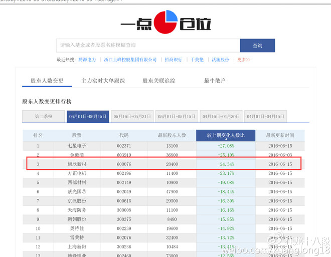Click the 股票 column header

click(77, 136)
